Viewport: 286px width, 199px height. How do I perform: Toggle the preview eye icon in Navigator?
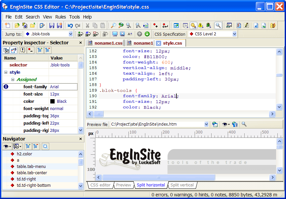(x=6, y=146)
